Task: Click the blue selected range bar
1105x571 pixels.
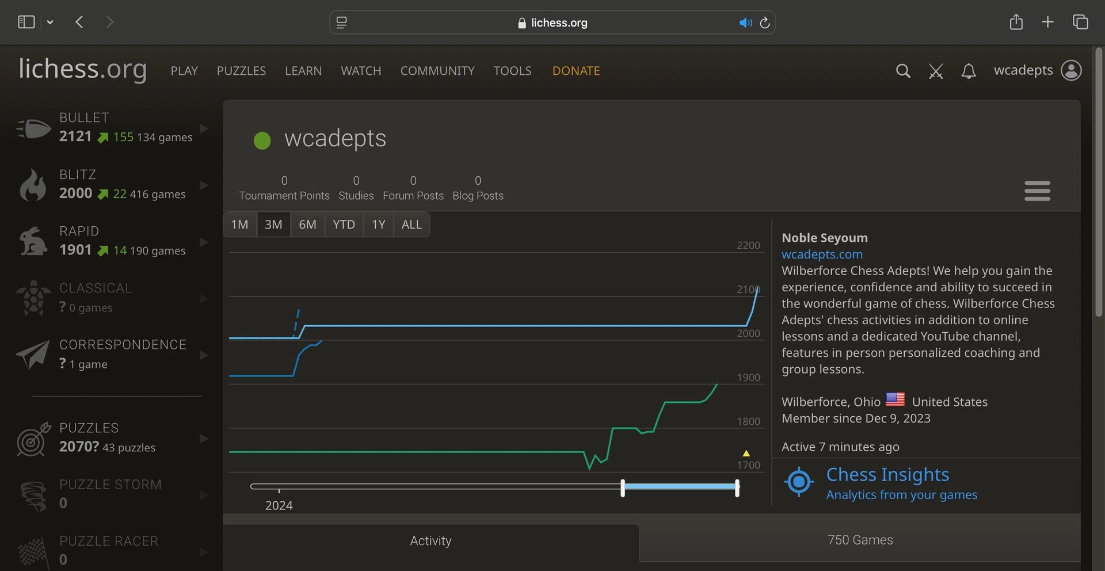Action: pos(680,487)
